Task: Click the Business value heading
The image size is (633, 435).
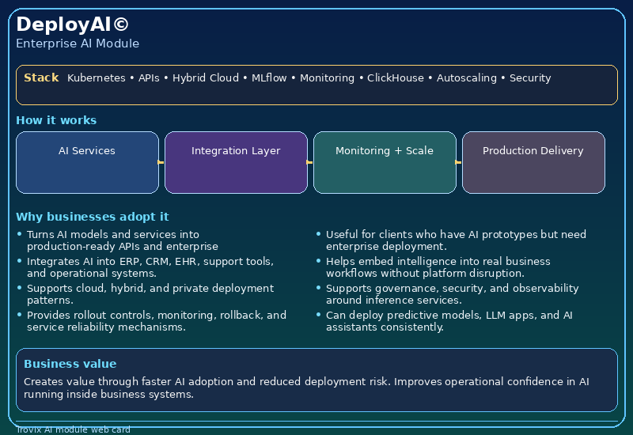Action: coord(70,364)
